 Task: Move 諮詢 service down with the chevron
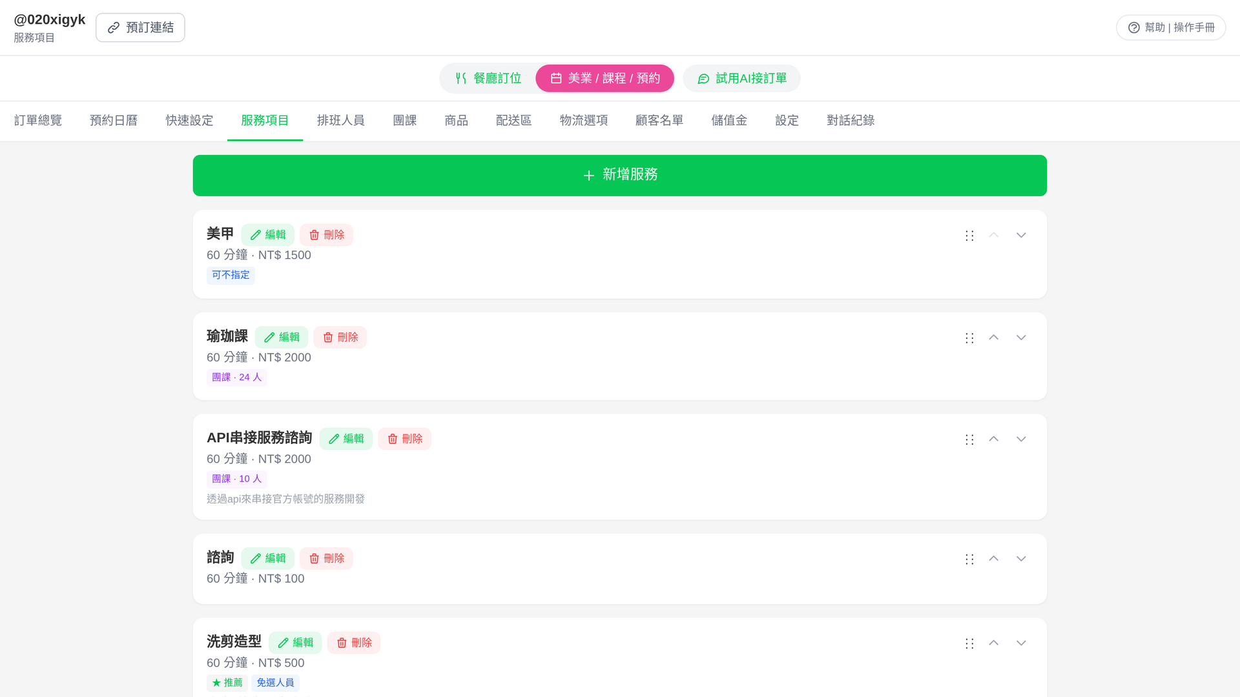[1021, 559]
